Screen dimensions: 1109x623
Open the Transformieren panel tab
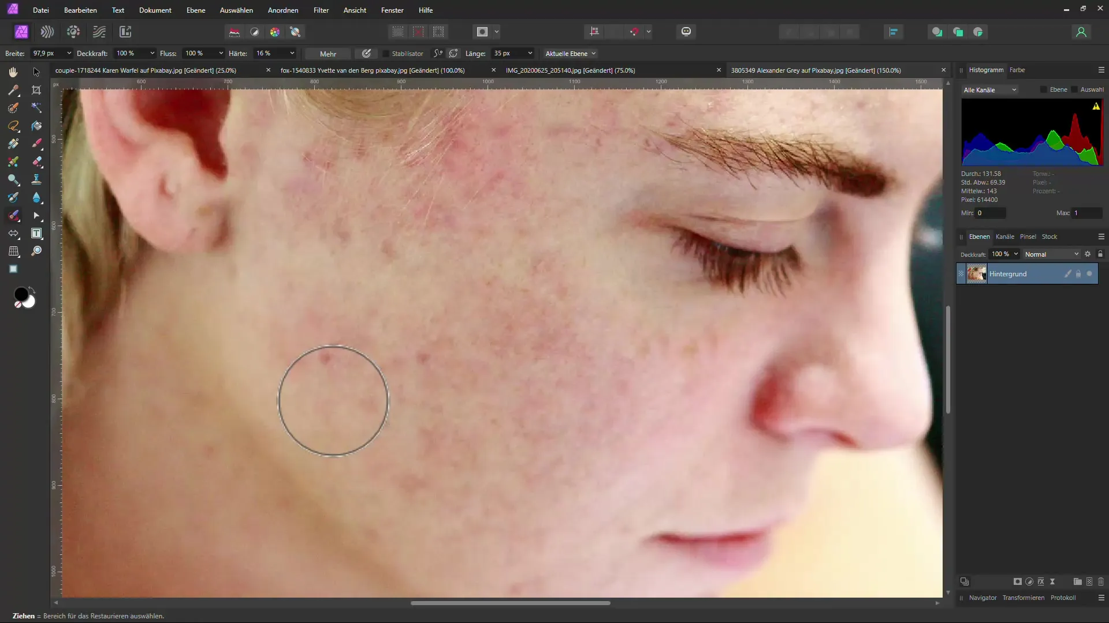tap(1023, 598)
